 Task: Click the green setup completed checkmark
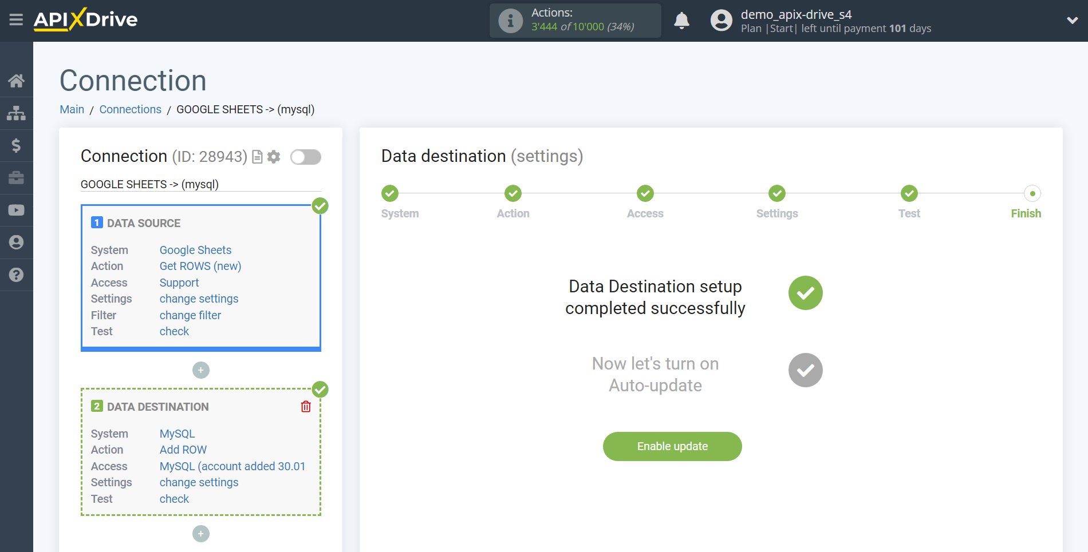coord(806,293)
